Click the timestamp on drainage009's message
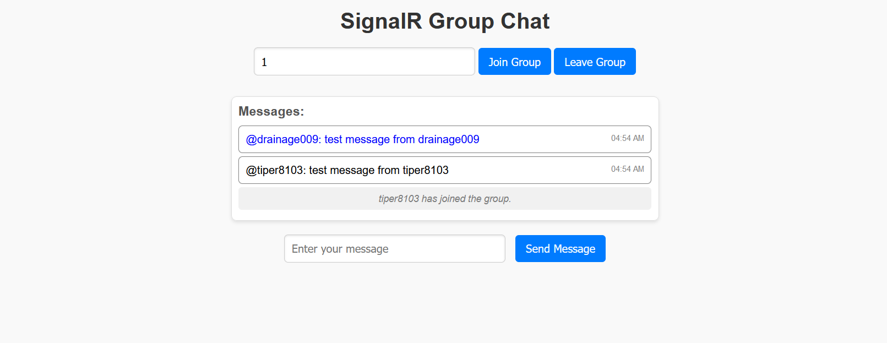887x343 pixels. pos(627,138)
